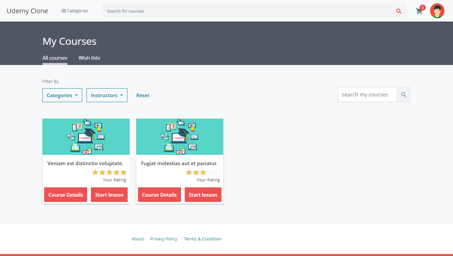The image size is (453, 256).
Task: Click the red search magnifier icon
Action: point(399,11)
